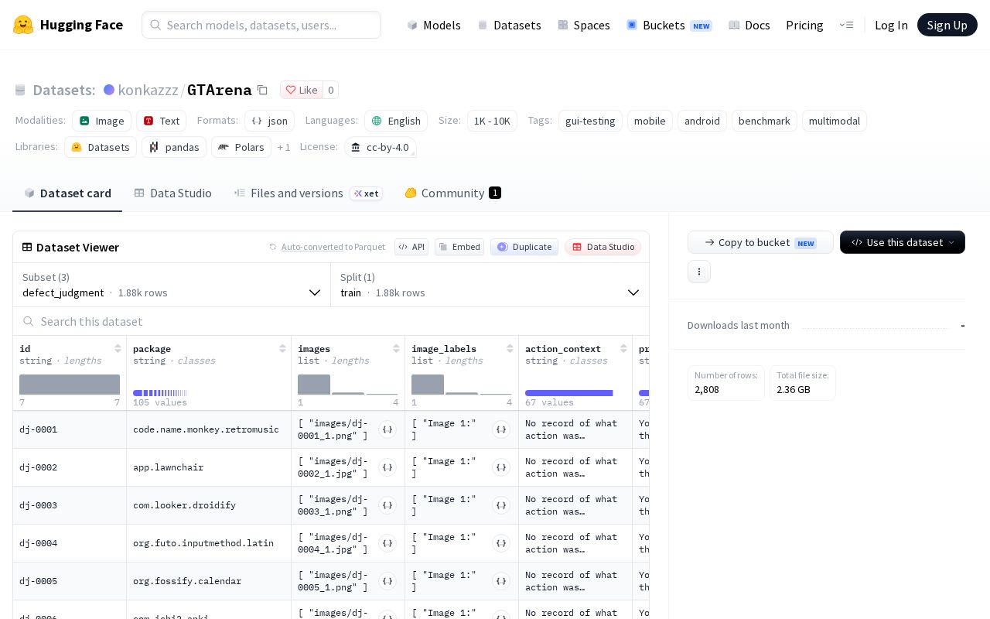Sort by the id column arrows

click(118, 349)
